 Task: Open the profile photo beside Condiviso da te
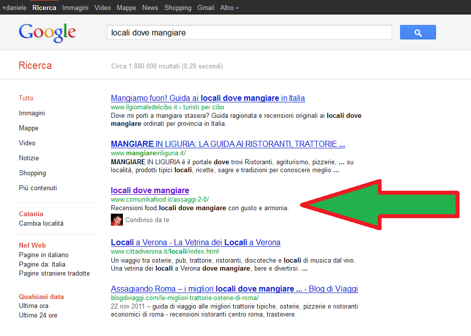tap(117, 220)
